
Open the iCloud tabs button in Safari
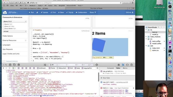[x=12, y=3]
